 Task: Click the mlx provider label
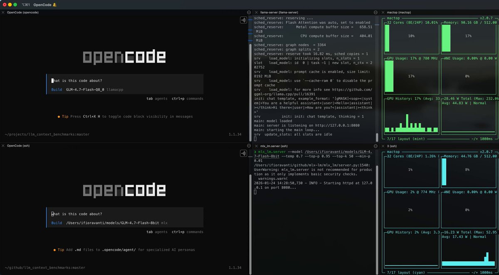coord(164,223)
